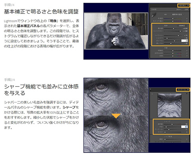Image resolution: width=195 pixels, height=156 pixels.
Task: Click the 半径 value input field
Action: click(185, 127)
